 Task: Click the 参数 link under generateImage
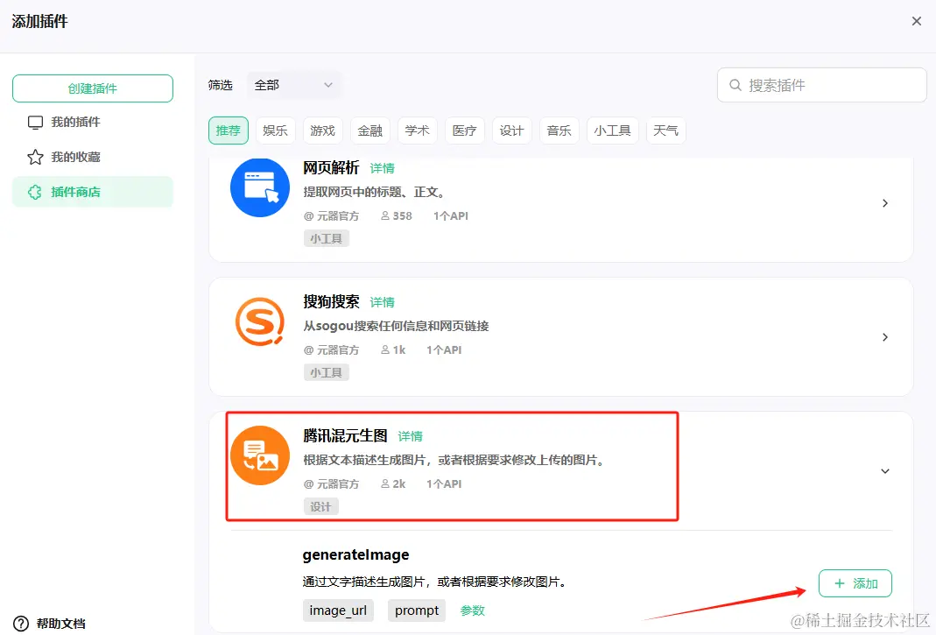pos(472,610)
